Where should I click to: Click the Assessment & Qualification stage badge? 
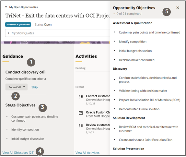[18, 24]
